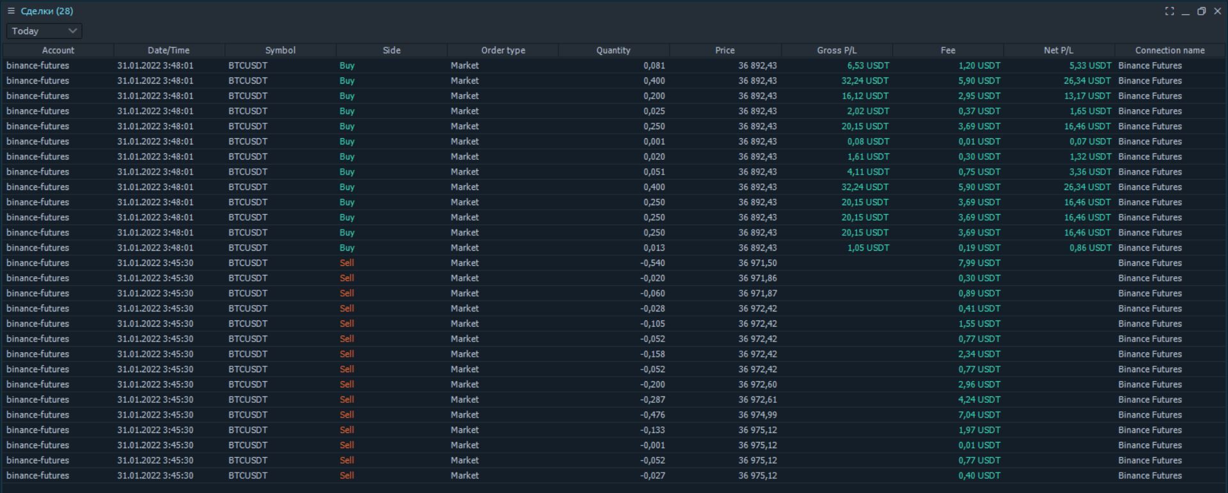Select the fee value 7,99 USDT
This screenshot has height=493, width=1228.
979,263
